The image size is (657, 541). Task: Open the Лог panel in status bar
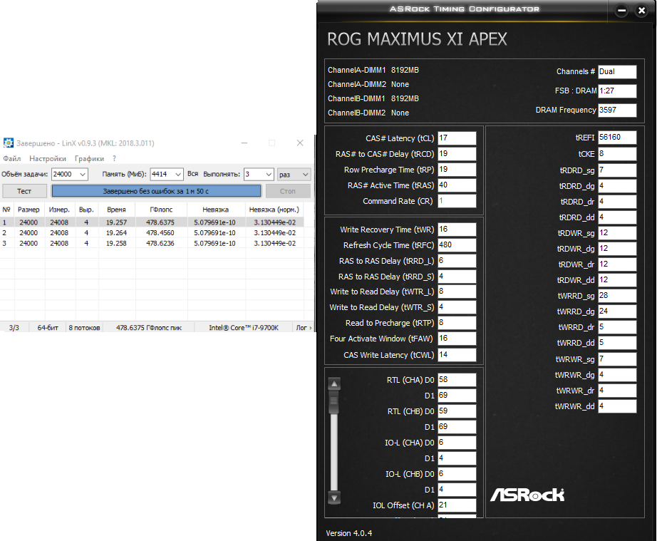click(304, 328)
